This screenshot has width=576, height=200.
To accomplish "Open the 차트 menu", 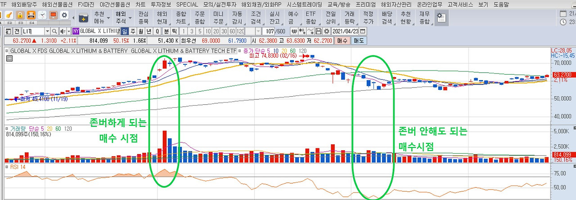I will pos(140,4).
